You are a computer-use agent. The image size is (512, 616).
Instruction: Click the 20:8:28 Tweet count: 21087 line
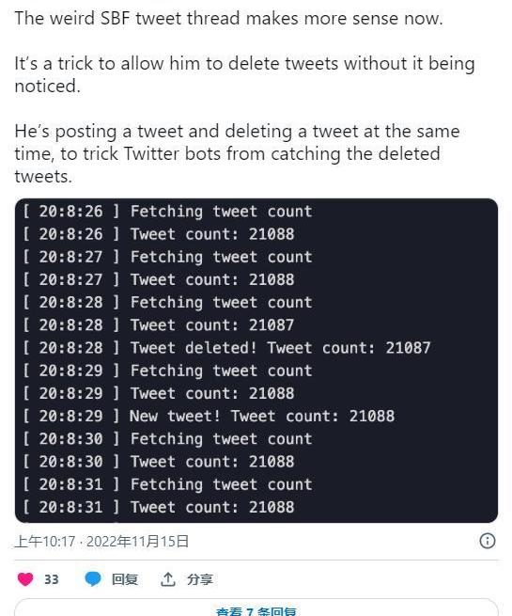pos(159,324)
